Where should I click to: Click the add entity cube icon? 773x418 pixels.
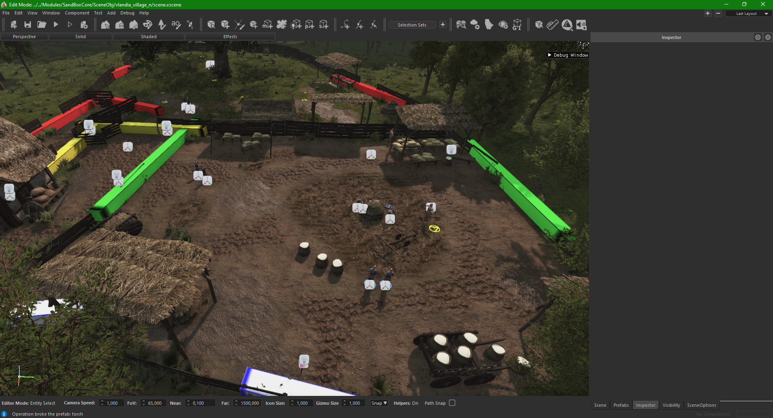point(225,25)
